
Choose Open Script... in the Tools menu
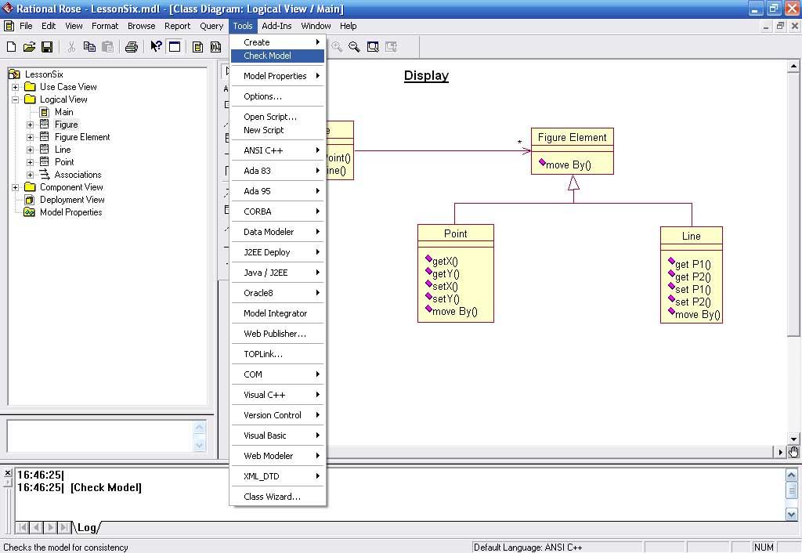278,117
